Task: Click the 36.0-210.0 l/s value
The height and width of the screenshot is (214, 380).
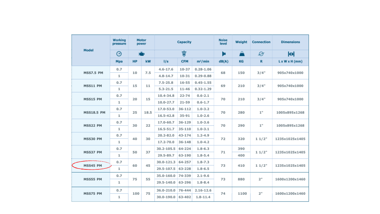Action: (x=166, y=190)
